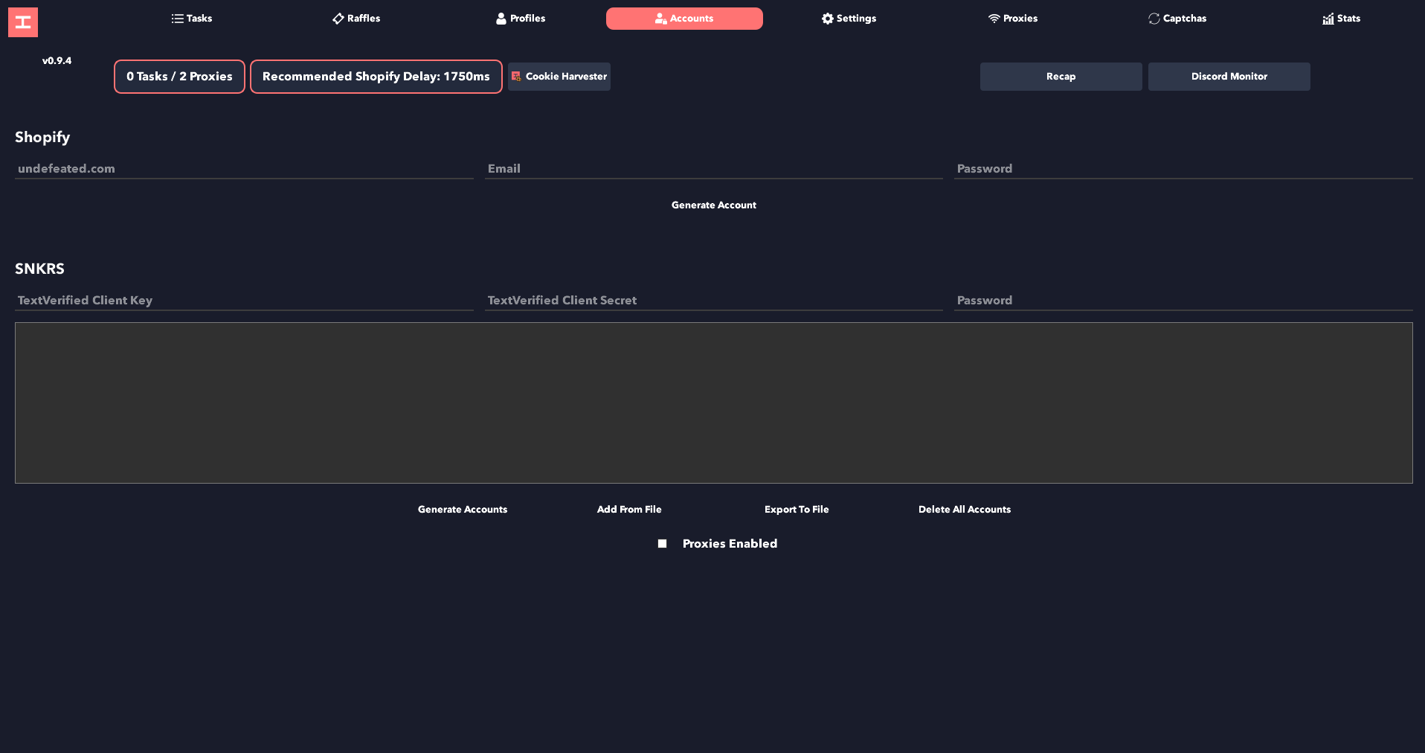Screen dimensions: 1425x753
Task: Click the TextVerified Client Key field
Action: (x=244, y=301)
